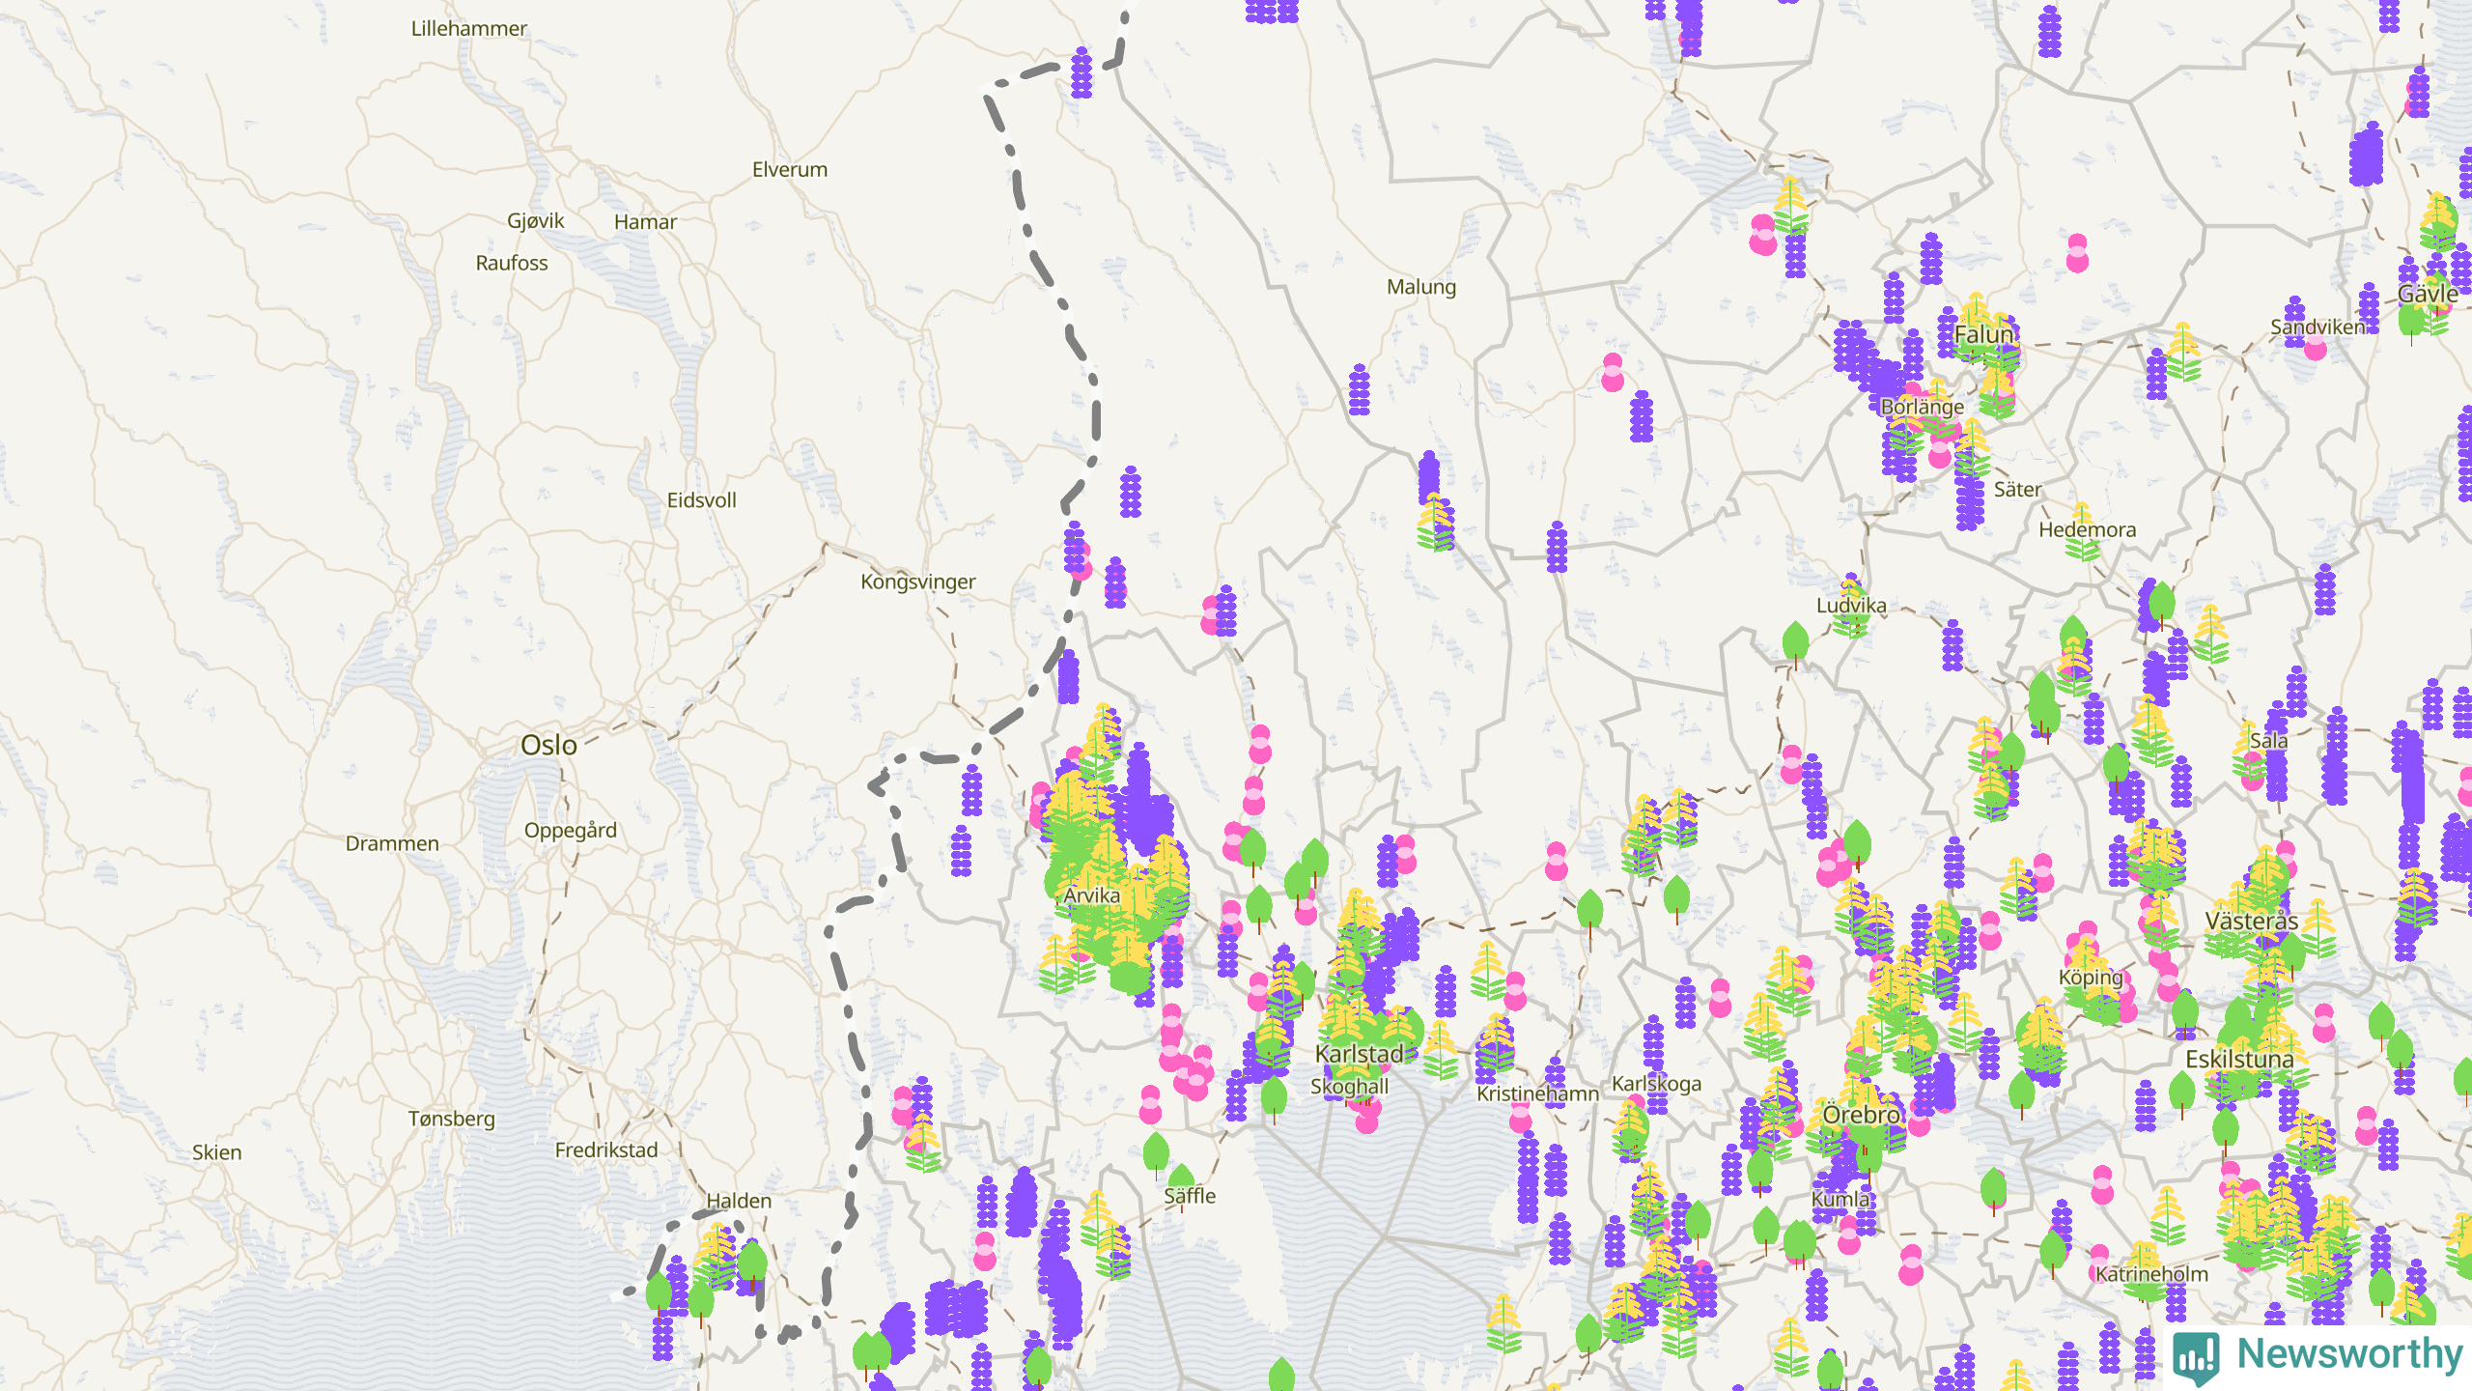Click the Arvika label

1092,895
